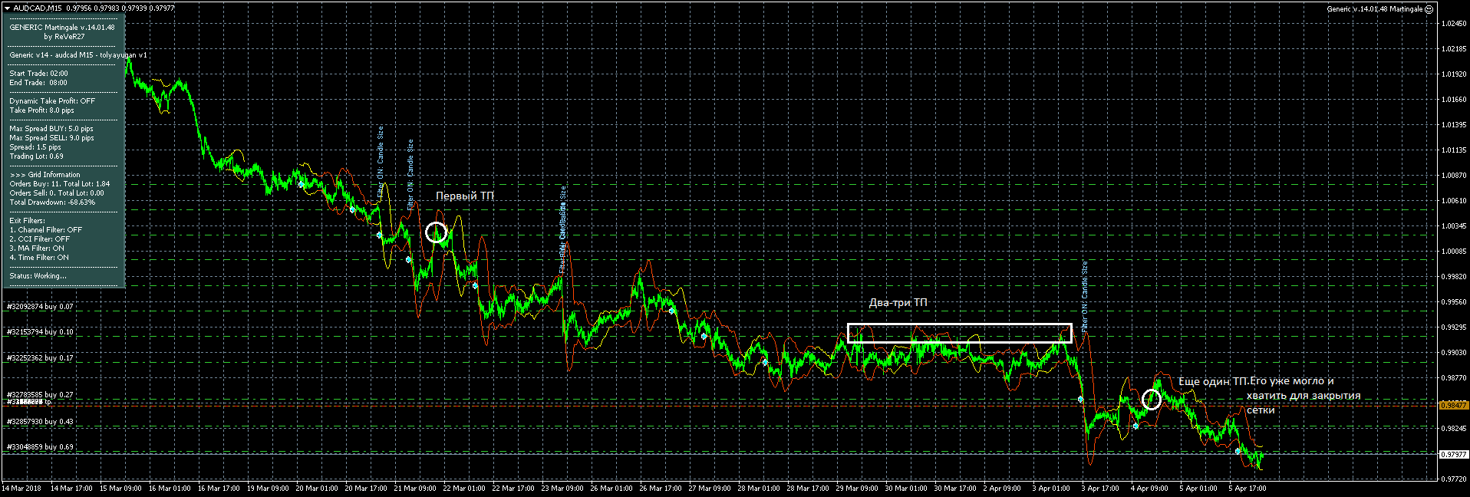
Task: Select order label #32252362 buy 0.17
Action: pos(40,358)
